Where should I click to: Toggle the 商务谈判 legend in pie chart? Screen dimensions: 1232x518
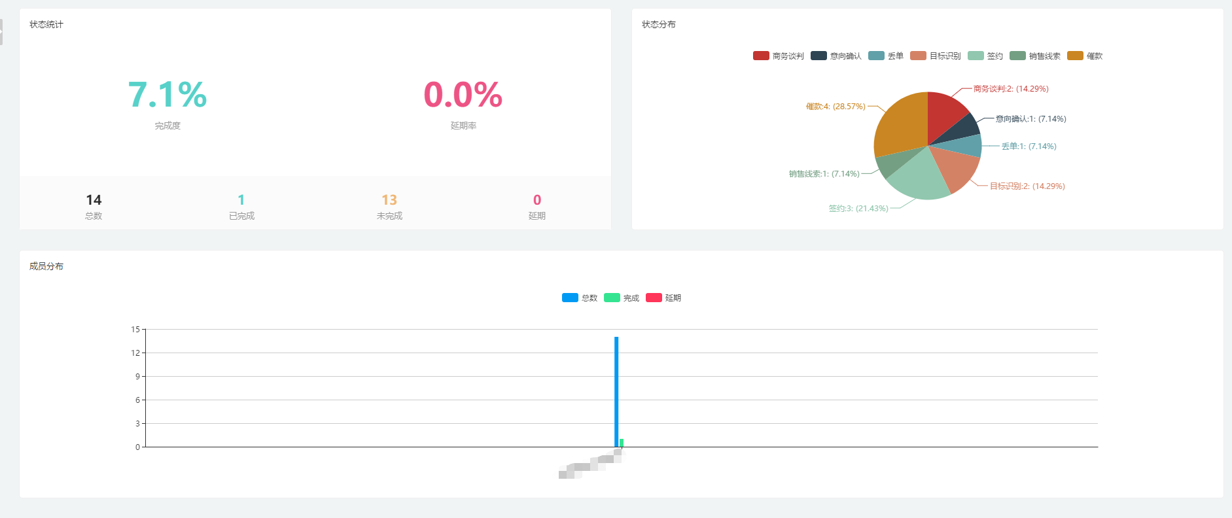pyautogui.click(x=778, y=56)
